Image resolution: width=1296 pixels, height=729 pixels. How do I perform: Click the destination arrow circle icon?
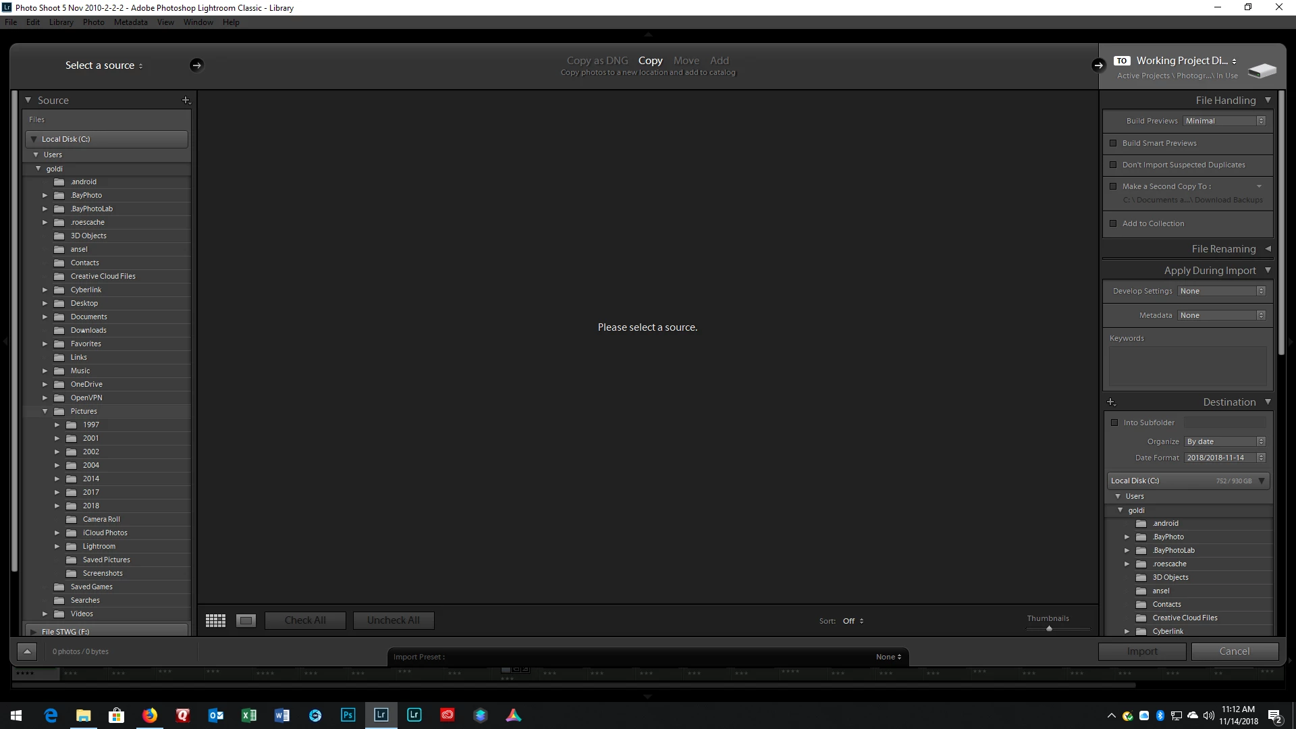pos(1098,65)
